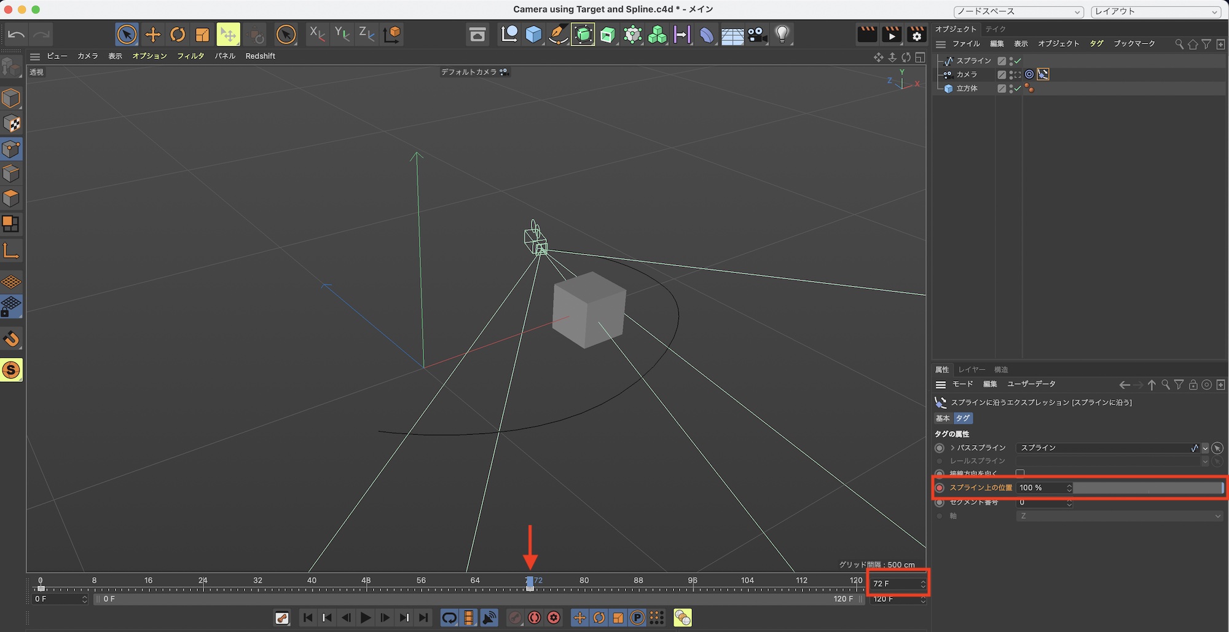1229x632 pixels.
Task: Open the ノードスペース dropdown
Action: click(1018, 12)
